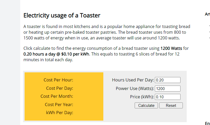210x125 pixels.
Task: Click the "Cost Per Year:" label
Action: tap(59, 105)
